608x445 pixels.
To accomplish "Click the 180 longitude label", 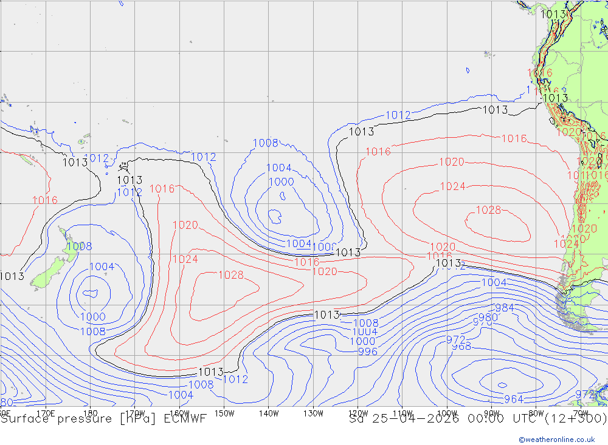I will click(91, 413).
